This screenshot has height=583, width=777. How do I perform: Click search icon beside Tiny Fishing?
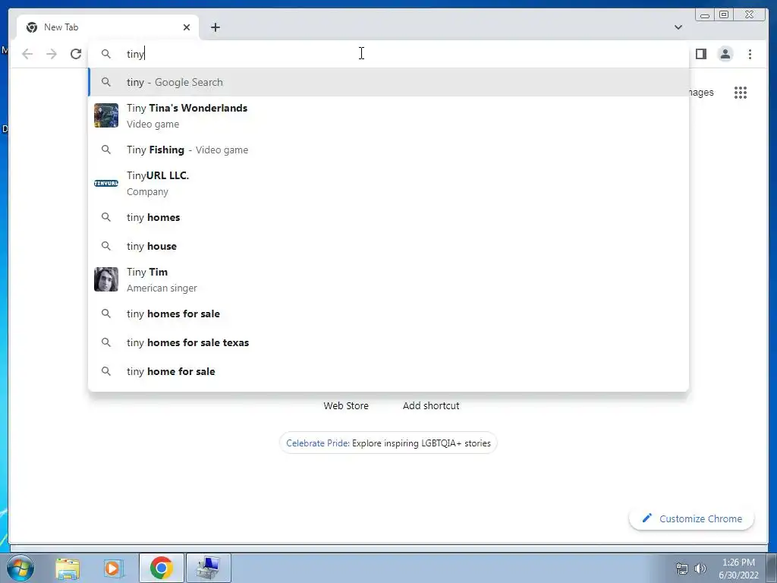click(106, 150)
